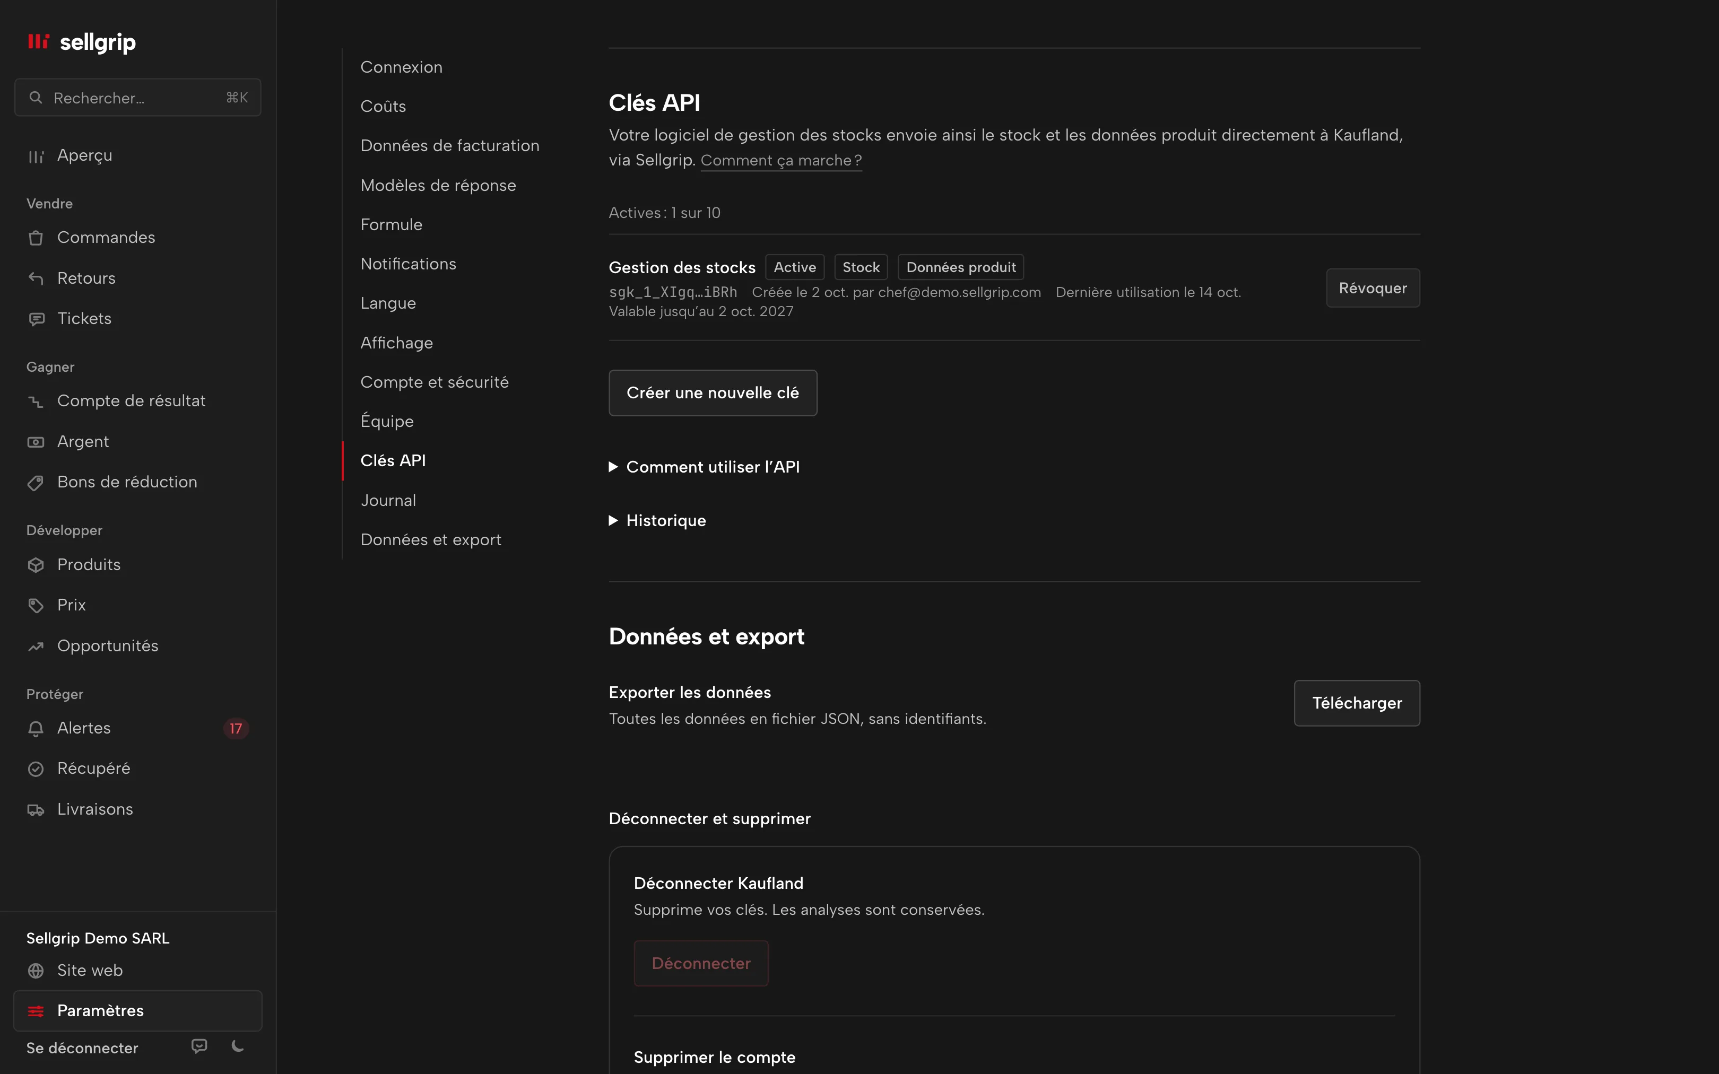Open the Journal settings section
This screenshot has width=1719, height=1074.
[388, 500]
